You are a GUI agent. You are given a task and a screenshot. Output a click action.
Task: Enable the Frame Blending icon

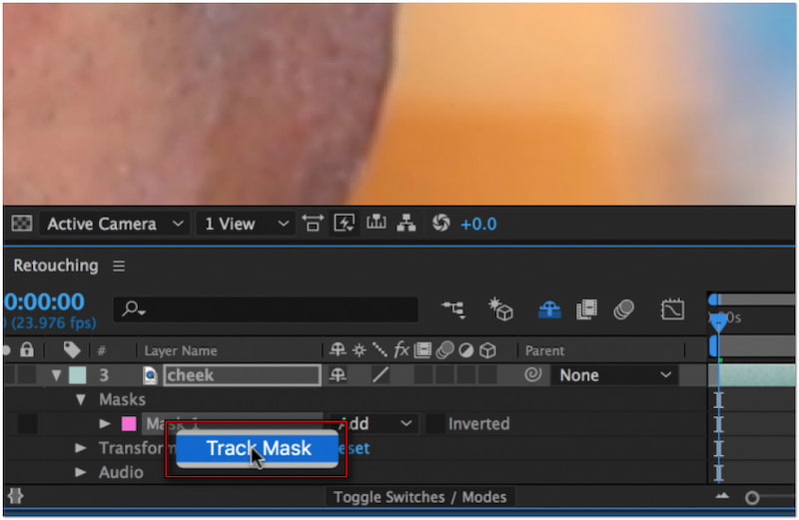coord(587,309)
